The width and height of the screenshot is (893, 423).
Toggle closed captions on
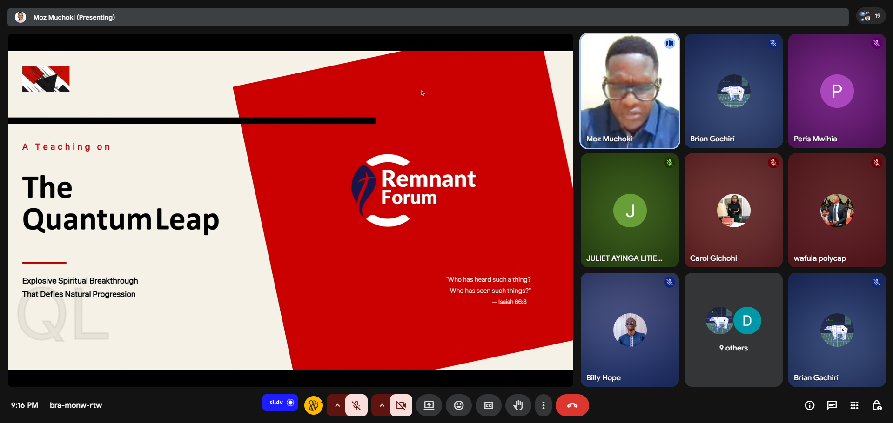pos(488,405)
